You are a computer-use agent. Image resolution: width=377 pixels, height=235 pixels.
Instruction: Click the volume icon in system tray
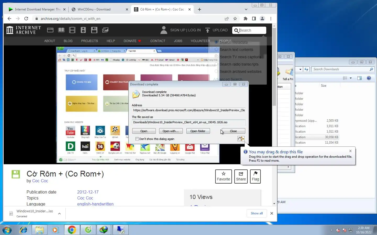[338, 230]
